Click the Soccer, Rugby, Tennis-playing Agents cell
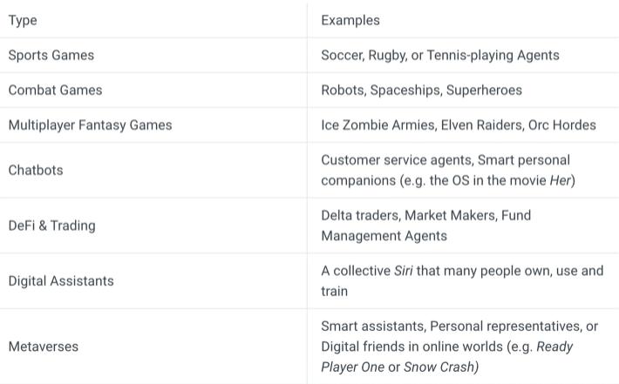Screen dimensions: 619x384 [x=439, y=55]
